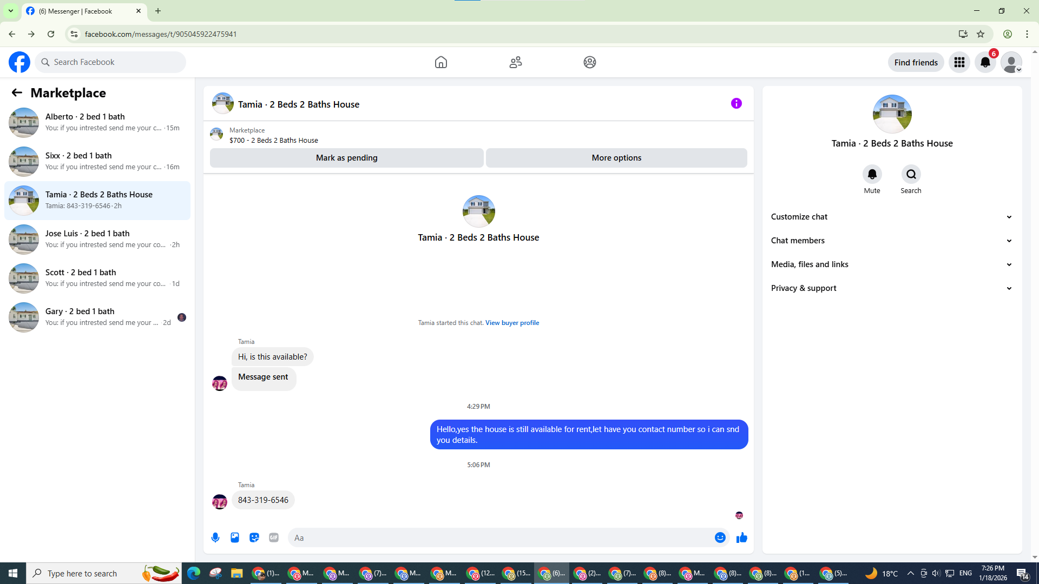Expand the Chat members section
Viewport: 1039px width, 584px height.
(891, 241)
